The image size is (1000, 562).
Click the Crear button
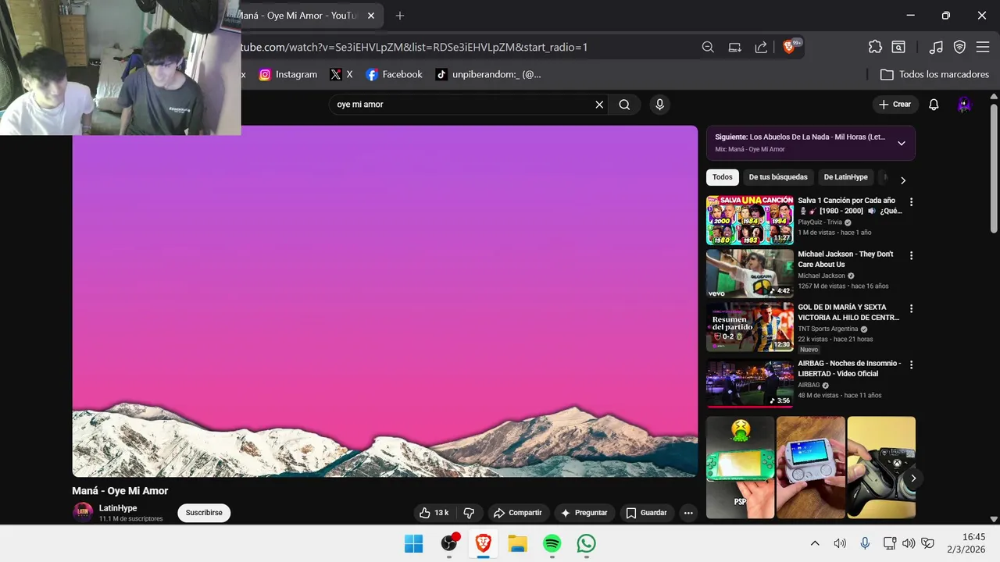pos(895,105)
